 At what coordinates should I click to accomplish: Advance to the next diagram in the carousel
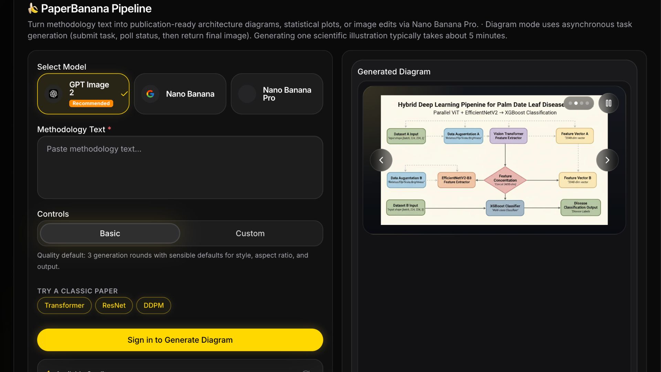point(607,160)
